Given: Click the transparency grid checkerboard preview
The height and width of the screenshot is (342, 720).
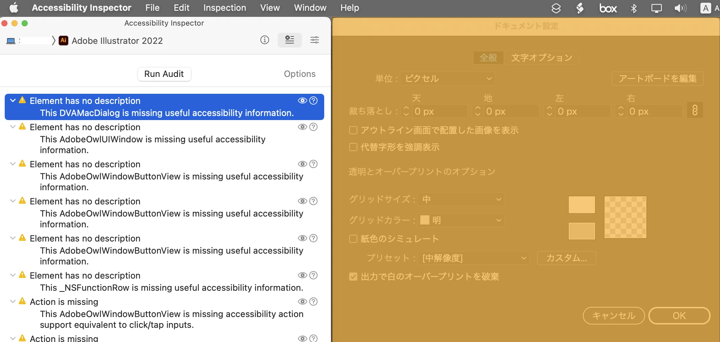Looking at the screenshot, I should (625, 217).
